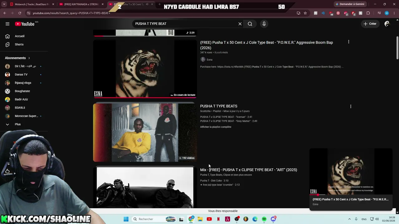399x224 pixels.
Task: Open the Chrome extensions puzzle menu
Action: pyautogui.click(x=368, y=13)
